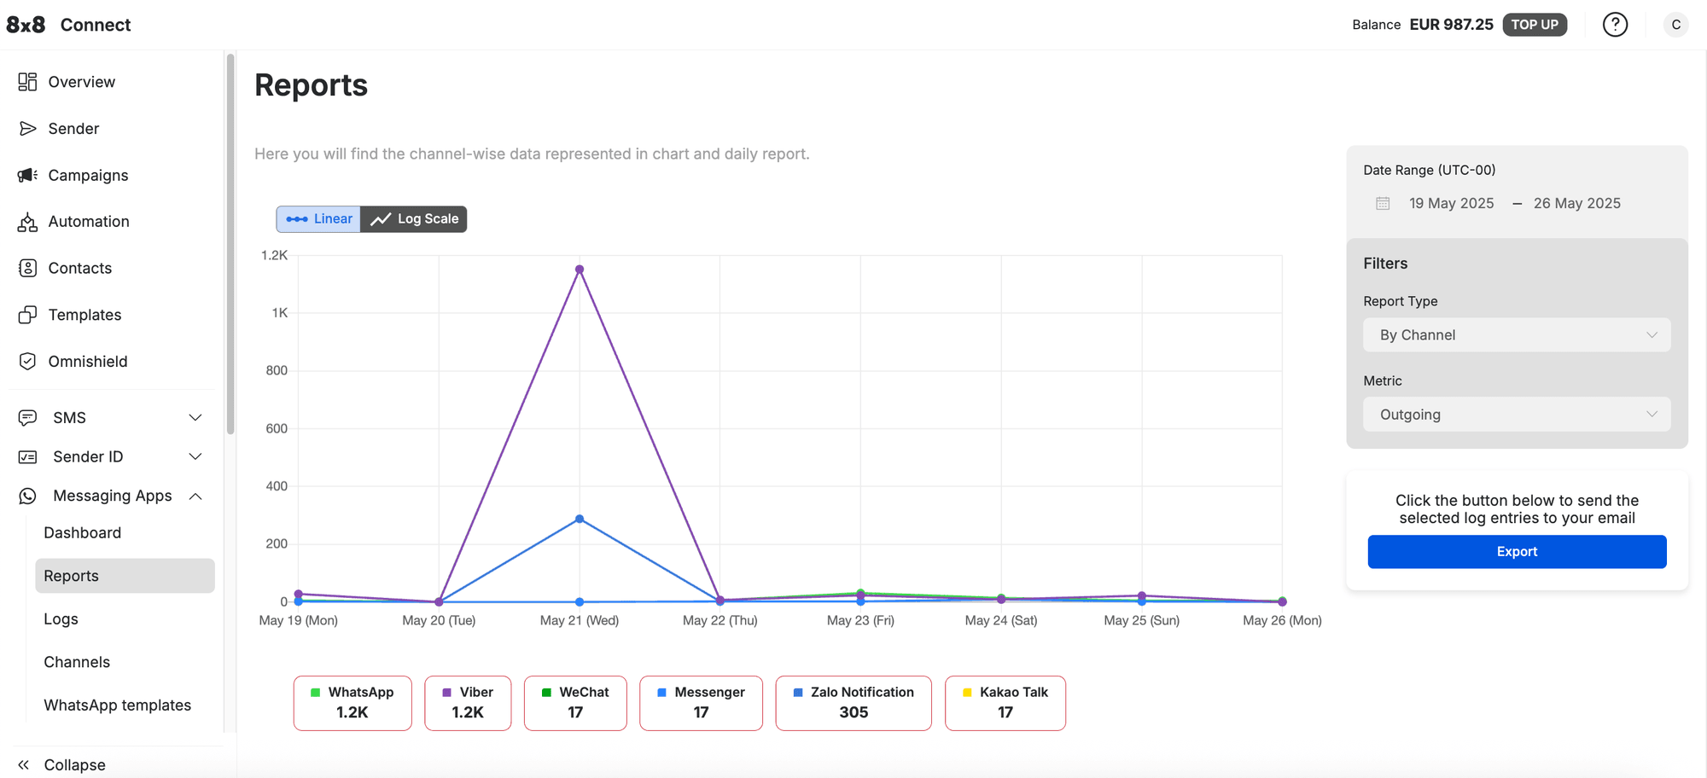Screen dimensions: 1707x778
Task: Click the calendar icon in Date Range
Action: pyautogui.click(x=1383, y=204)
